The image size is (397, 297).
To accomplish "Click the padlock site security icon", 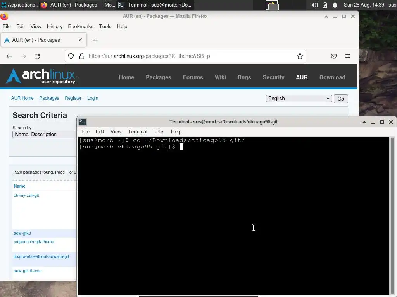I will 82,56.
